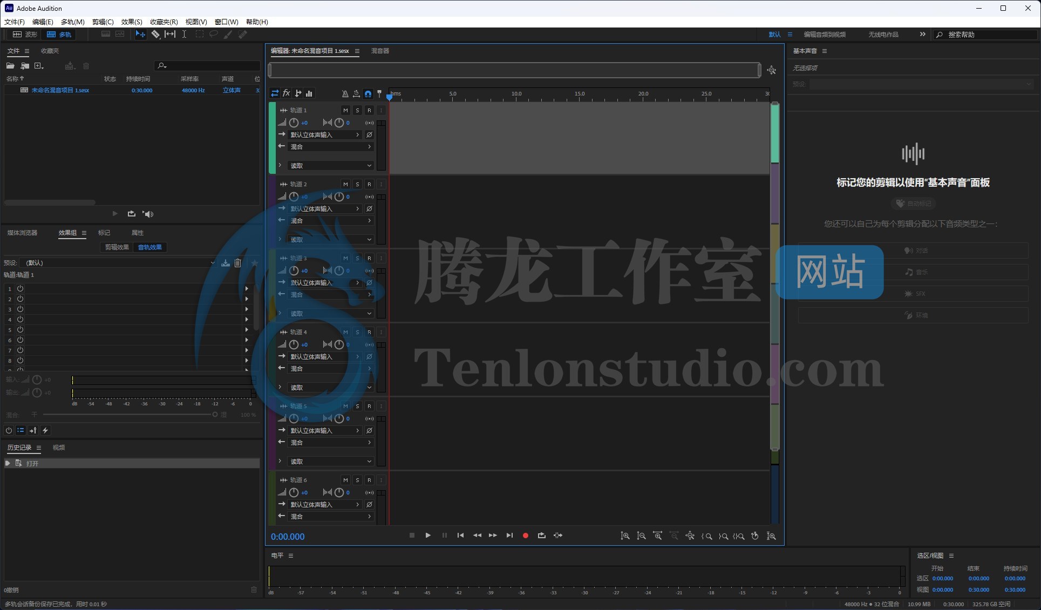Solo track 轨道 5

tap(357, 406)
